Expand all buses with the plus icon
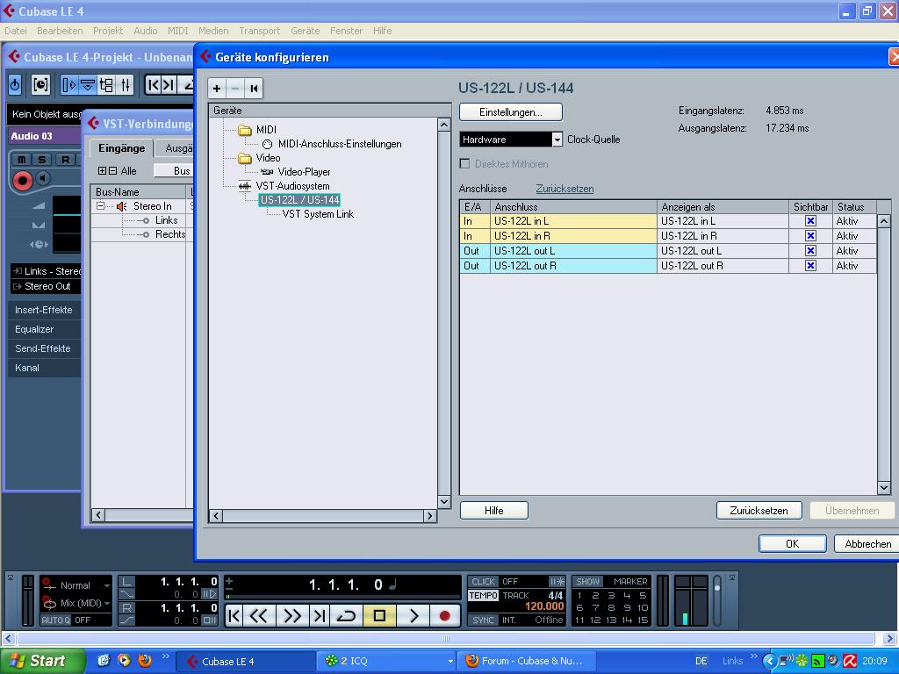This screenshot has width=899, height=674. (x=102, y=171)
